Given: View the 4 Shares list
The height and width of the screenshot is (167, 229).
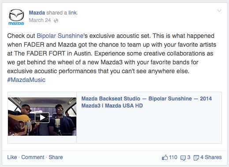Looking at the screenshot, I should pyautogui.click(x=211, y=157).
